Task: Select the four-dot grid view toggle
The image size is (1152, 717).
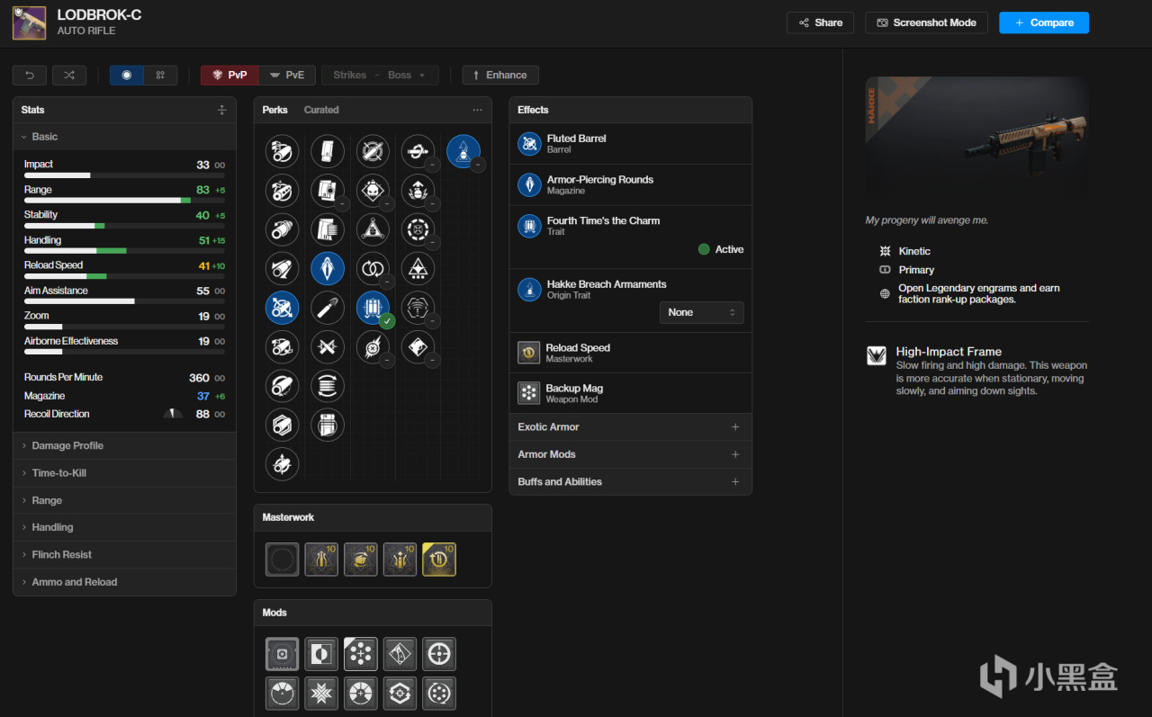Action: pyautogui.click(x=160, y=75)
